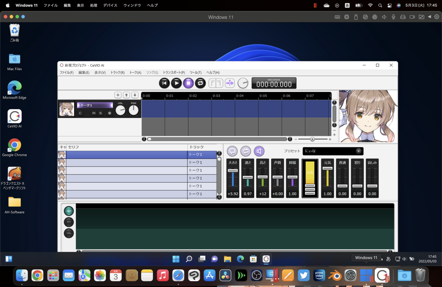Select the first highlighted セリフ row
The image size is (442, 287).
(137, 155)
